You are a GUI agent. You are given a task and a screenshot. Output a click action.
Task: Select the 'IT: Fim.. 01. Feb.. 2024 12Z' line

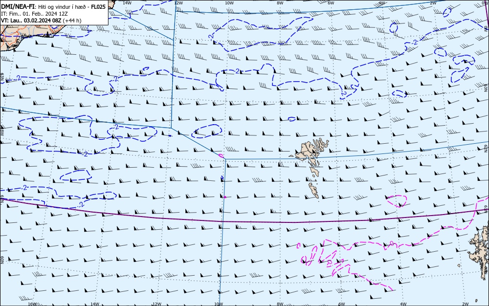tap(34, 14)
